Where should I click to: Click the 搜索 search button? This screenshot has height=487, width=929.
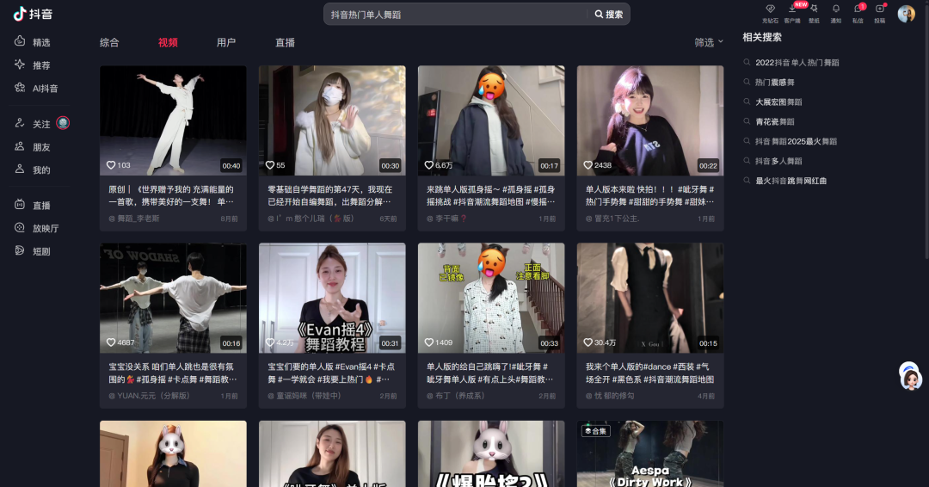pyautogui.click(x=608, y=15)
